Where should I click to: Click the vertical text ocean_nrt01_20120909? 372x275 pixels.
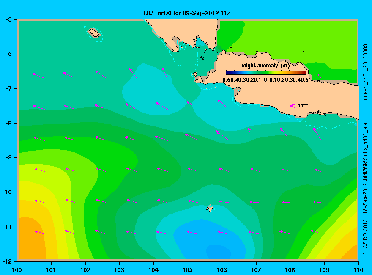tap(365, 72)
